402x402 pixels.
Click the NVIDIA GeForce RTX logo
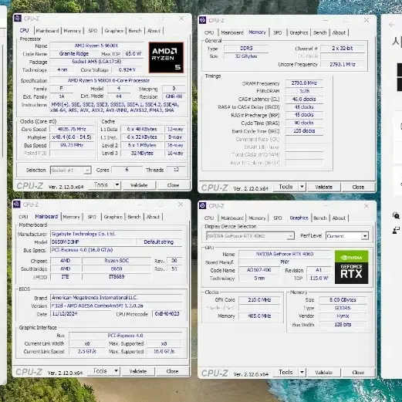click(351, 267)
